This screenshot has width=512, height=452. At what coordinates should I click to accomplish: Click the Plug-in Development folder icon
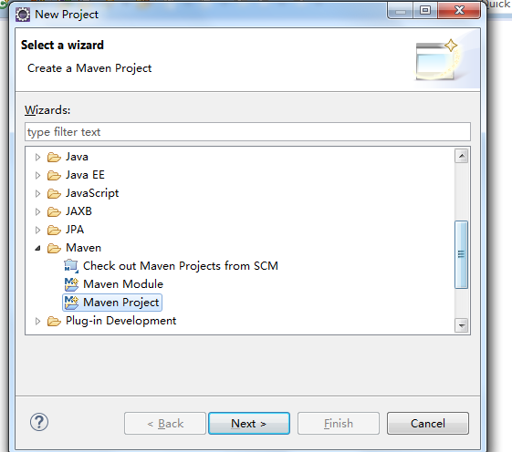point(54,321)
